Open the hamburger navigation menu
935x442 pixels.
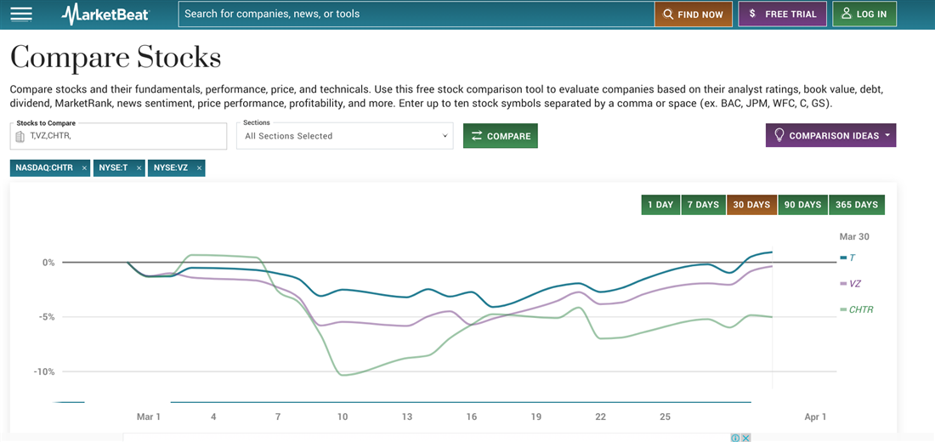(x=21, y=14)
